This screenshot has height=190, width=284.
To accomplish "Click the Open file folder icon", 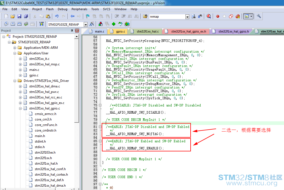I will point(12,17).
